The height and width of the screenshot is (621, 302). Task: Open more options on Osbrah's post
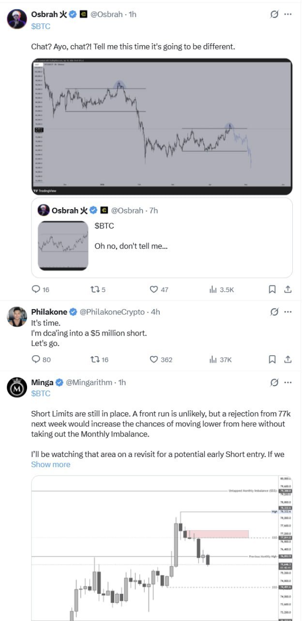click(x=288, y=15)
